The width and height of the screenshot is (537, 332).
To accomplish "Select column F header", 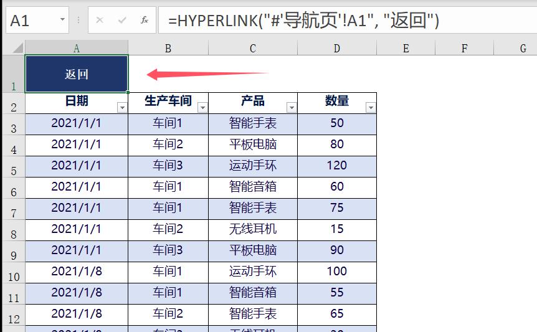I will [464, 48].
